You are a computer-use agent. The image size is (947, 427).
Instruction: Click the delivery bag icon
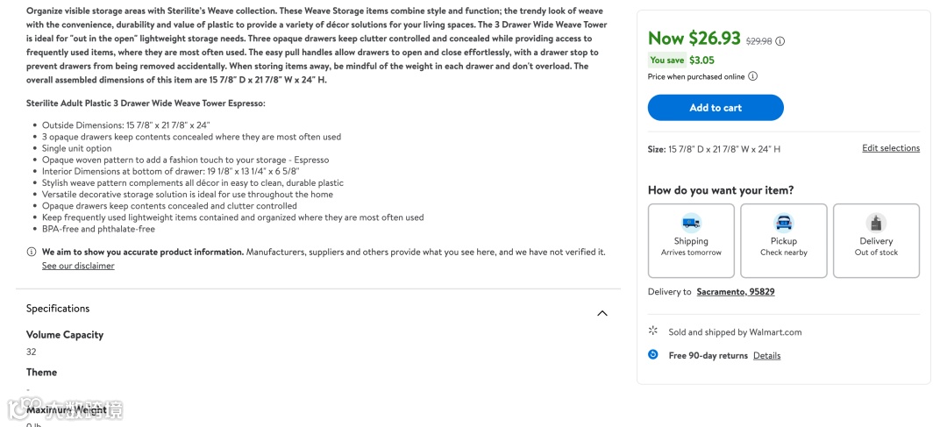(x=876, y=223)
